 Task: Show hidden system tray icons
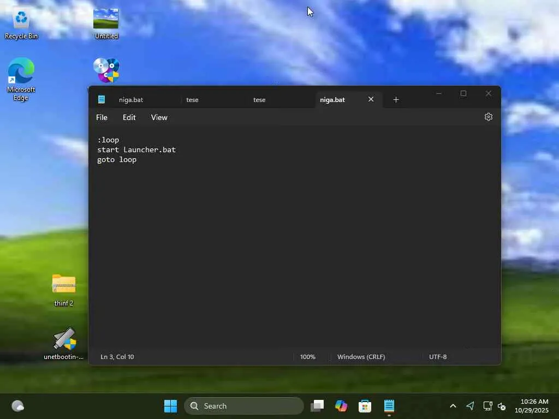453,406
